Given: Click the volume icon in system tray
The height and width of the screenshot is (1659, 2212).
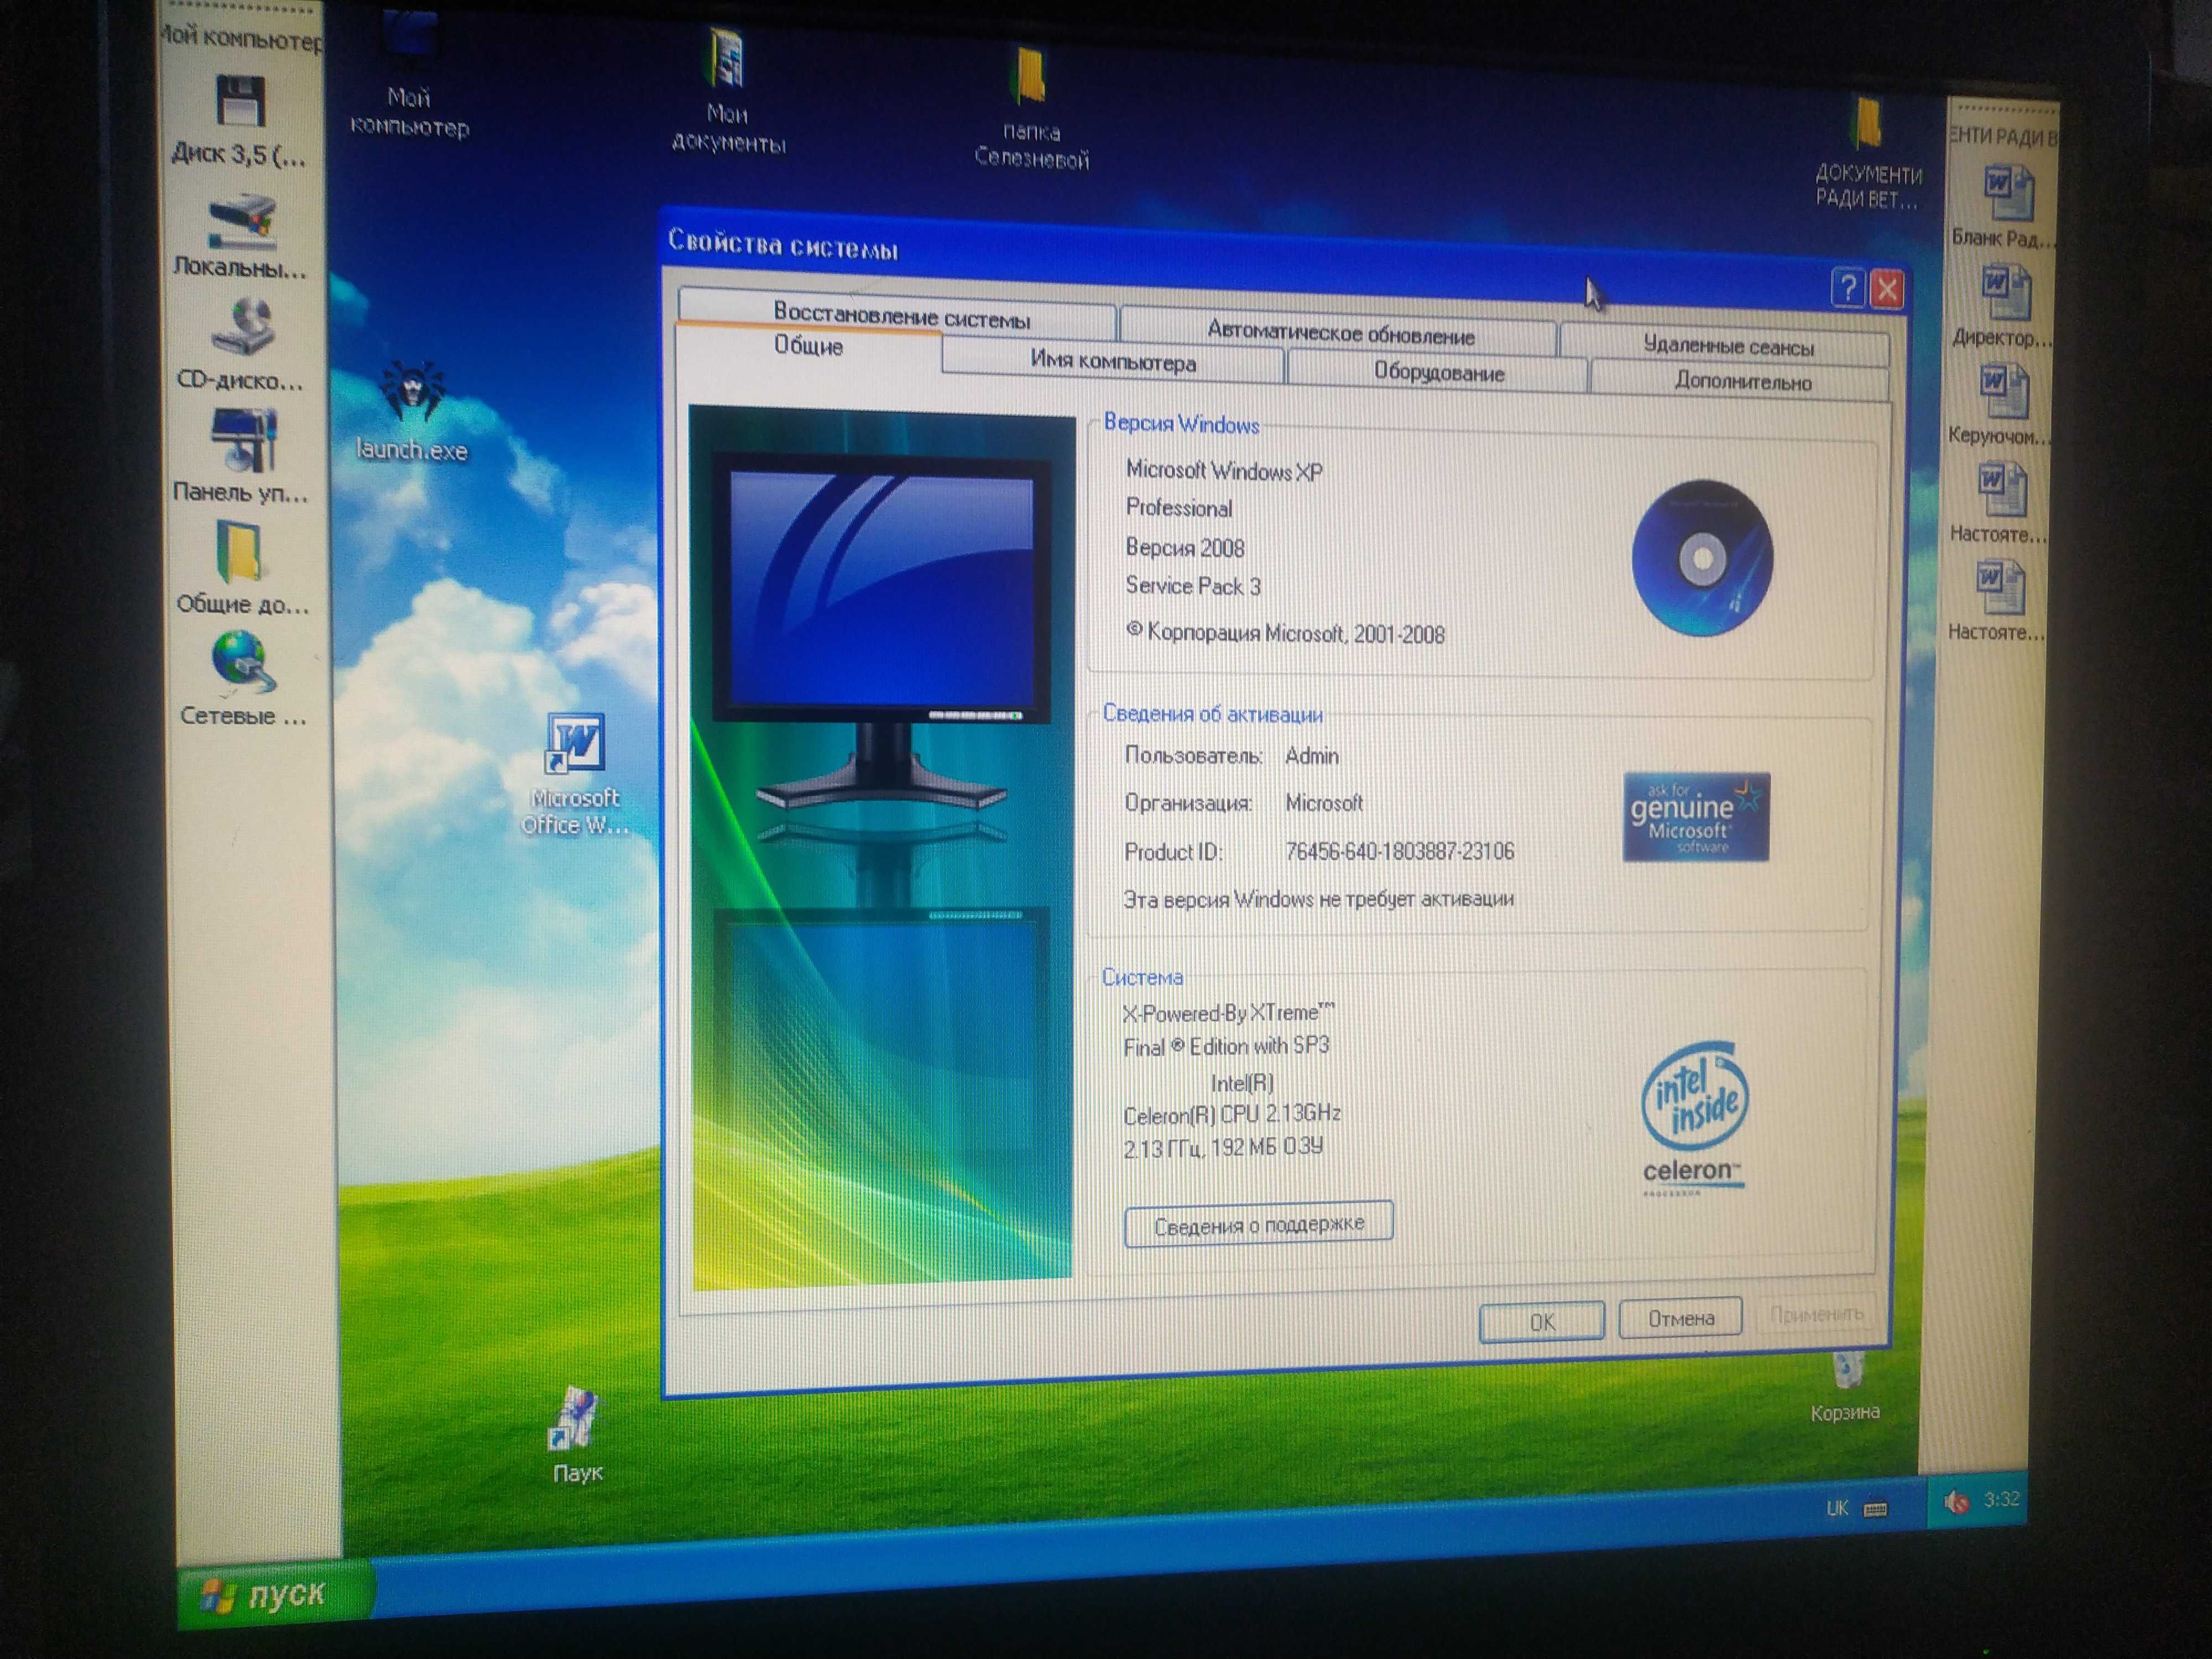Looking at the screenshot, I should (1955, 1501).
